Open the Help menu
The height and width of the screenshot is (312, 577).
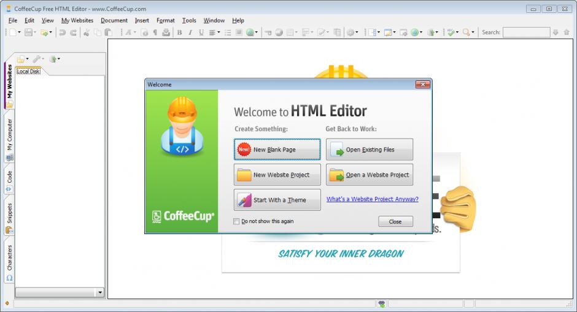[238, 21]
